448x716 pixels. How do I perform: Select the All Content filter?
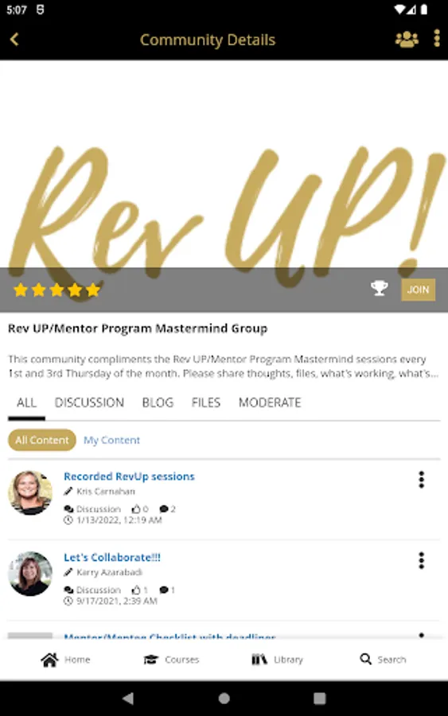click(x=42, y=440)
